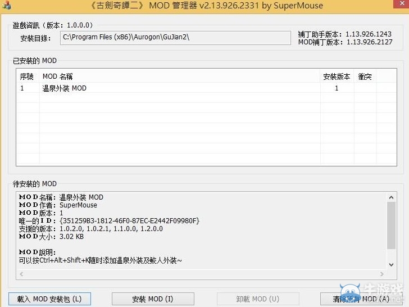Viewport: 409px width, 307px height.
Task: Click the 支援的版本 versions line
Action: coord(91,229)
